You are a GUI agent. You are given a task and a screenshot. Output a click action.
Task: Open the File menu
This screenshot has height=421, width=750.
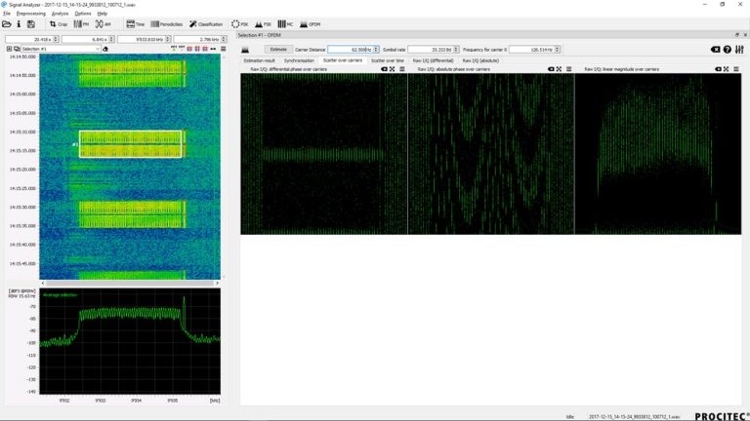7,14
